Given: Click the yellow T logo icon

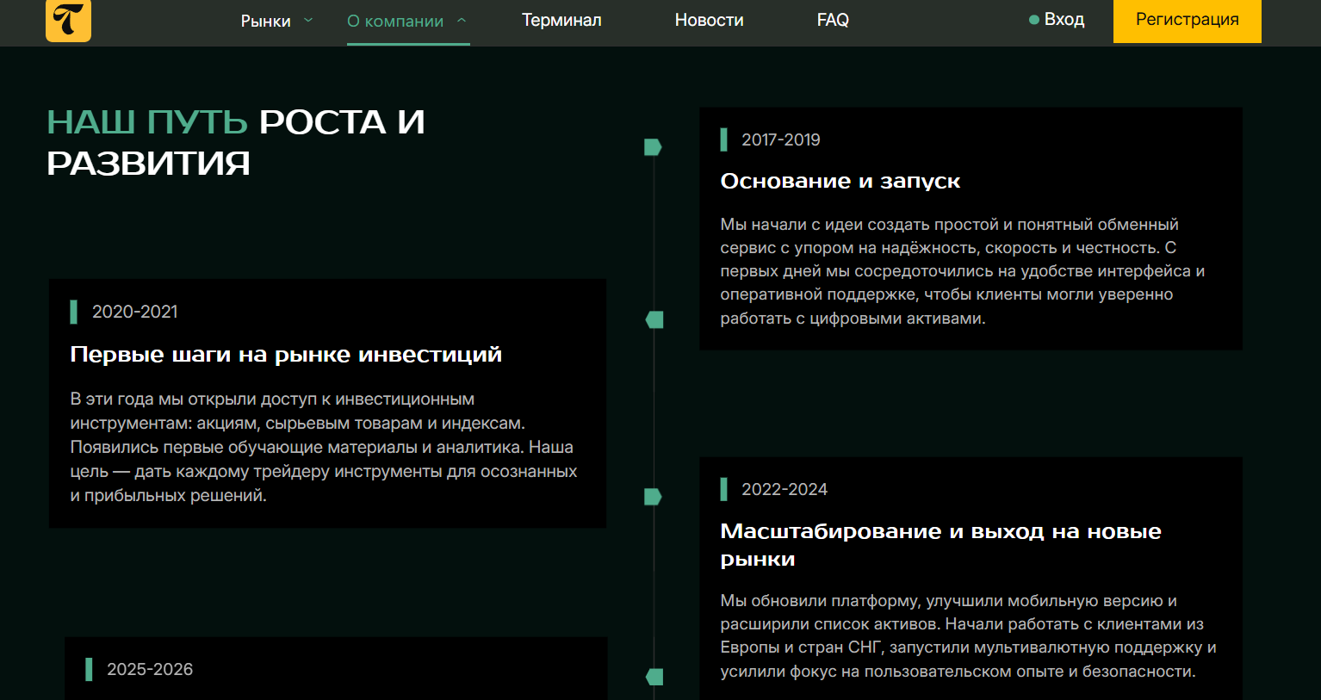Looking at the screenshot, I should coord(68,20).
